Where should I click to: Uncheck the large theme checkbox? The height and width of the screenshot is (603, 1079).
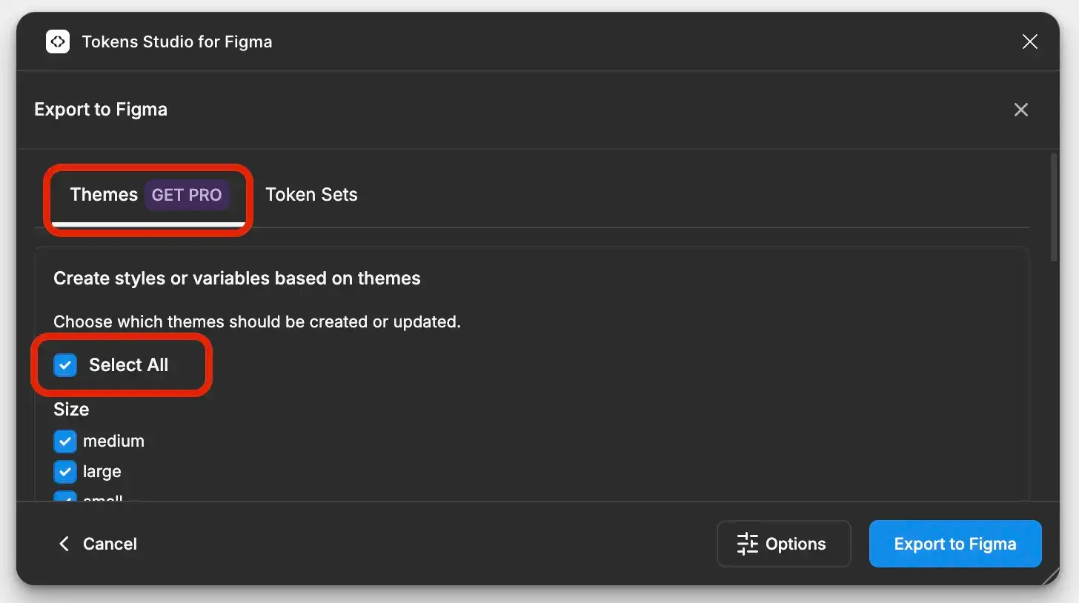click(64, 471)
